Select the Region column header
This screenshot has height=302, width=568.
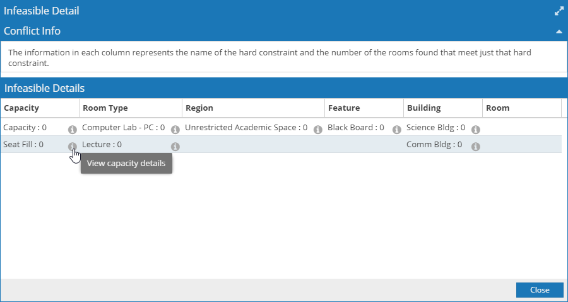[x=254, y=108]
